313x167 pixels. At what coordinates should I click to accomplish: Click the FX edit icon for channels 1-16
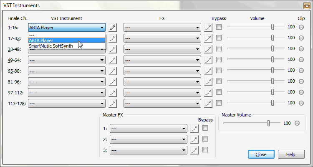tap(209, 28)
